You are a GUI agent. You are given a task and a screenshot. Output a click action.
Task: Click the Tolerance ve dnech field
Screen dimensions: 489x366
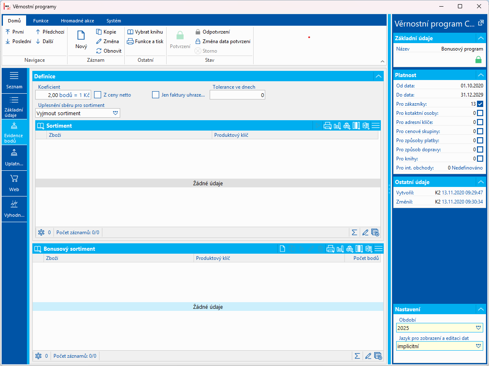pyautogui.click(x=237, y=95)
